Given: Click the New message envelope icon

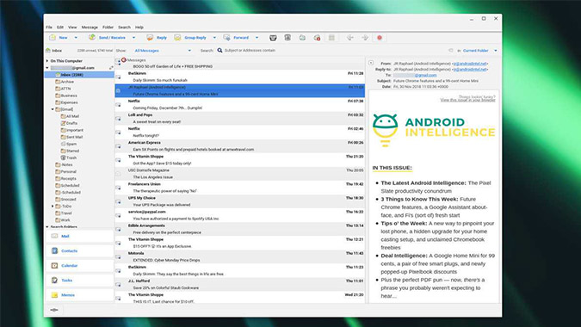Looking at the screenshot, I should 53,37.
